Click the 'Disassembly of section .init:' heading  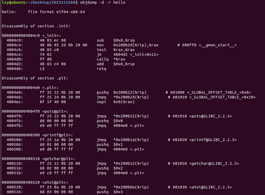pyautogui.click(x=36, y=26)
